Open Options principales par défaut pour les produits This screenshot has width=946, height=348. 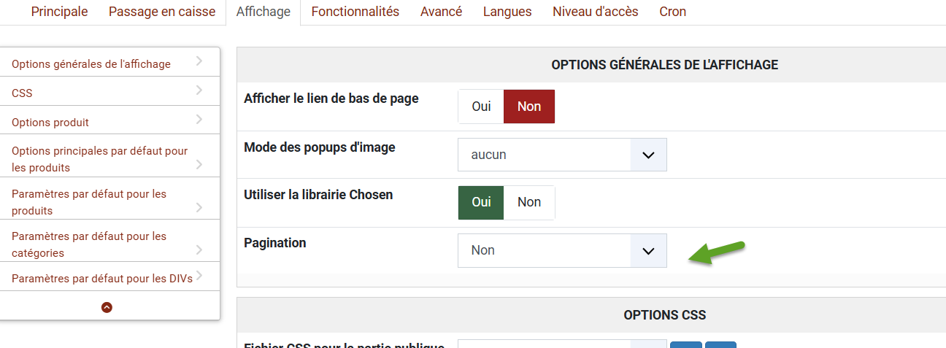(99, 159)
